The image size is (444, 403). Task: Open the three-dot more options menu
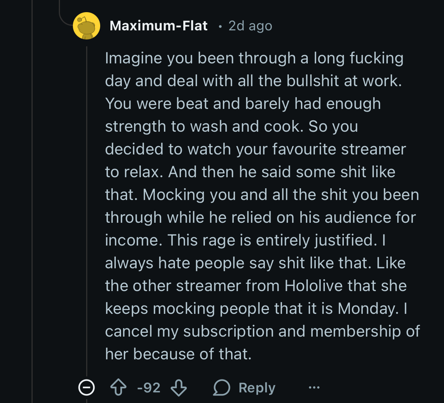[314, 388]
